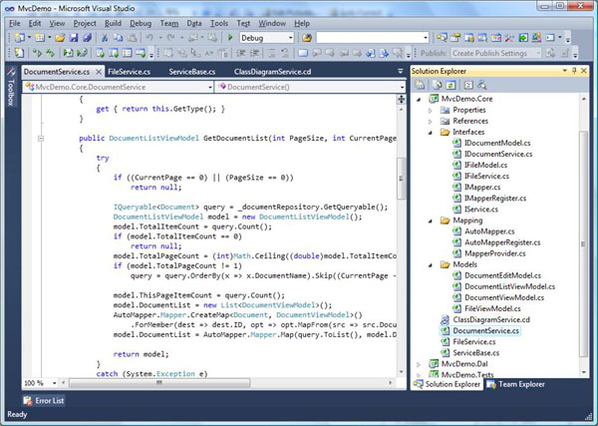598x426 pixels.
Task: Click the Properties Window toolbar icon
Action: coord(455,37)
